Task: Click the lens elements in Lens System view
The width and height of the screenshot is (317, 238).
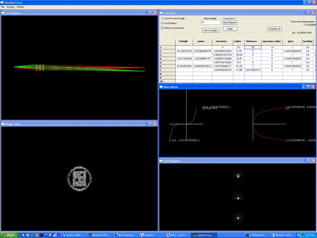Action: point(40,68)
